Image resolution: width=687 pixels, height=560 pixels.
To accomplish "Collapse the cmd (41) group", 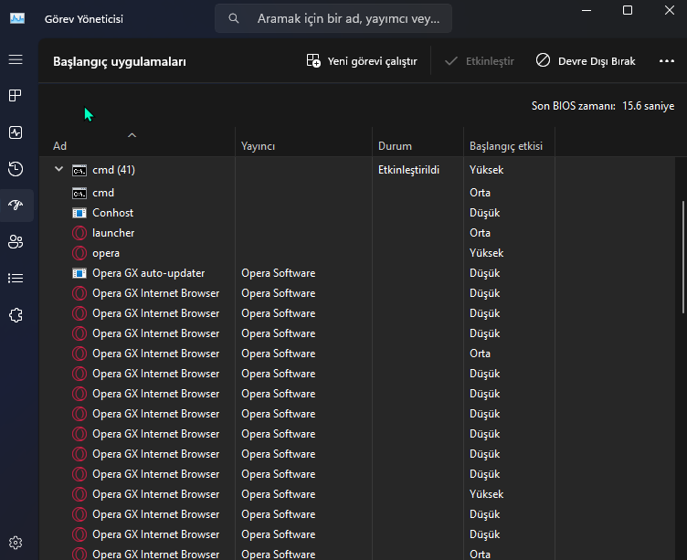I will click(58, 169).
